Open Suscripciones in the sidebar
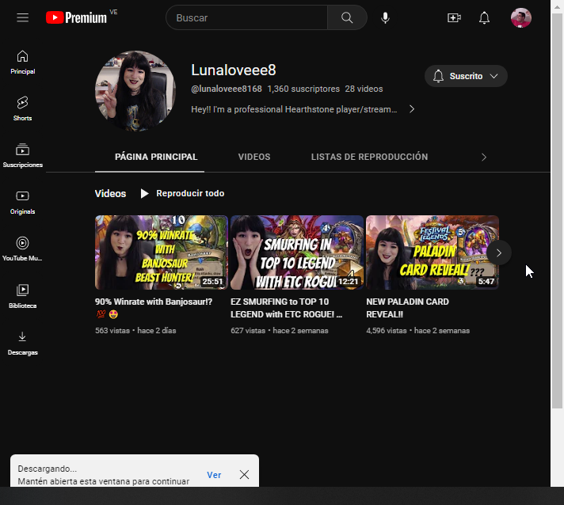Image resolution: width=564 pixels, height=505 pixels. coord(23,156)
